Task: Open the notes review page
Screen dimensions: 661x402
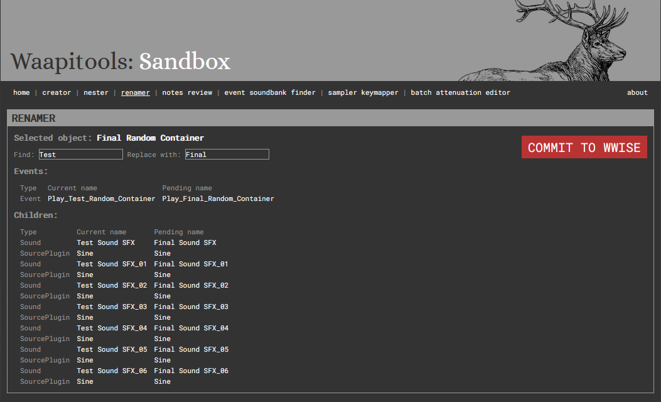Action: 187,92
